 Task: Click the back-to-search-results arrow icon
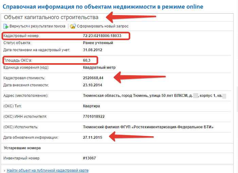6,26
